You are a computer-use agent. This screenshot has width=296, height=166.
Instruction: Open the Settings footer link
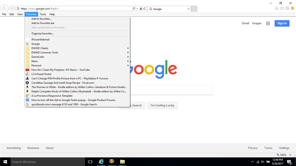[x=284, y=148]
